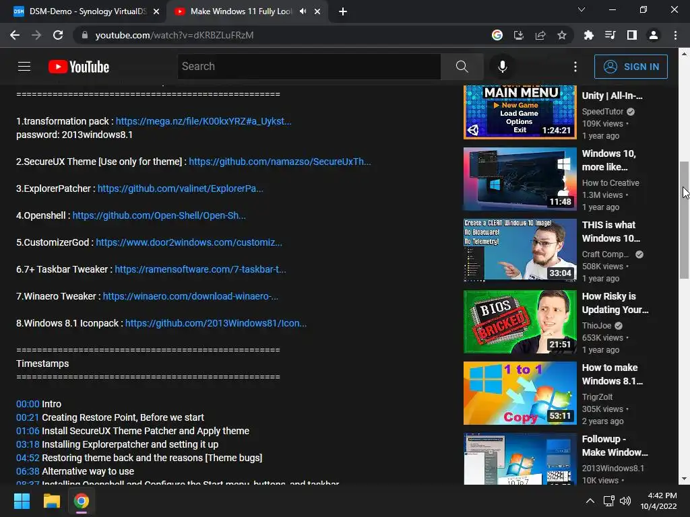Reload the page with refresh icon
Image resolution: width=690 pixels, height=517 pixels.
click(x=58, y=35)
